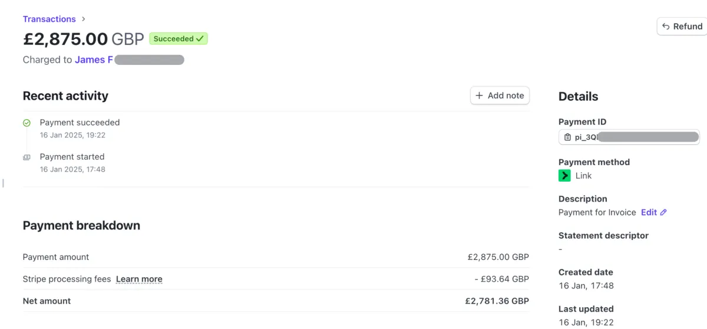
Task: Open Learn more about Stripe processing fees
Action: coord(139,279)
